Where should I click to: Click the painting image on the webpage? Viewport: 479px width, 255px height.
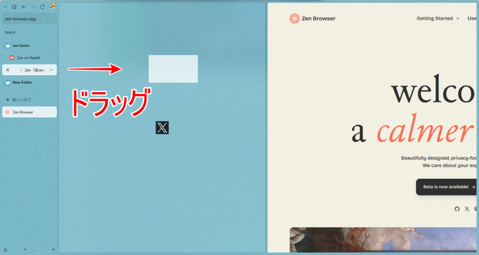(x=383, y=240)
